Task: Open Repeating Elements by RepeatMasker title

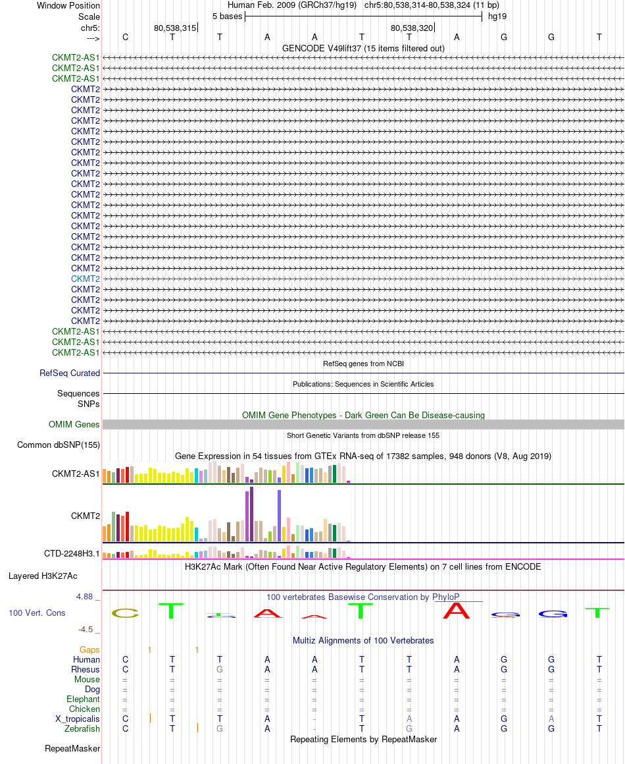Action: tap(363, 739)
